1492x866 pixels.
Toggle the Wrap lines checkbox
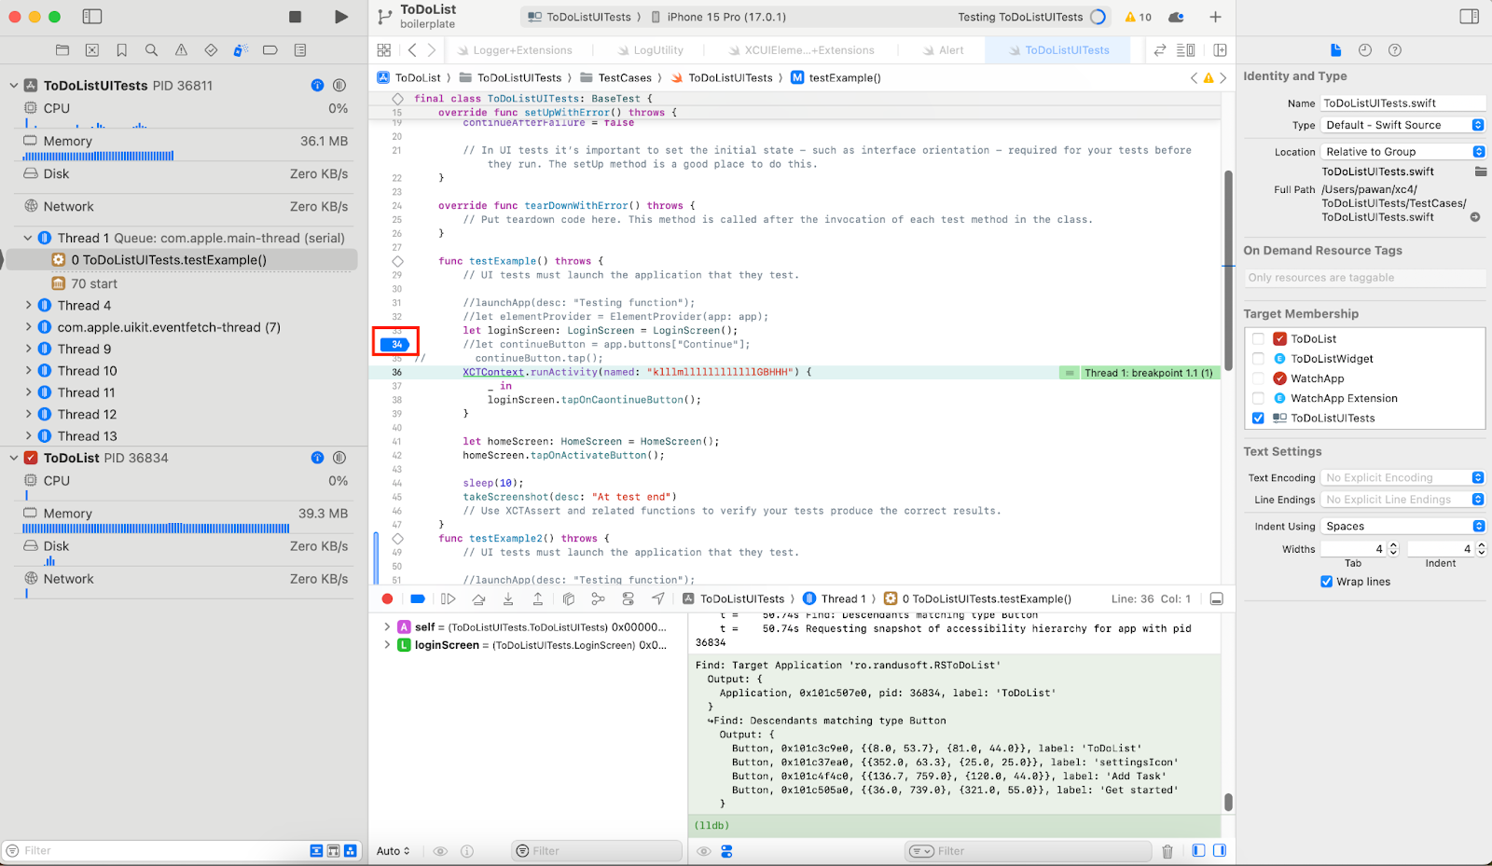pos(1326,582)
